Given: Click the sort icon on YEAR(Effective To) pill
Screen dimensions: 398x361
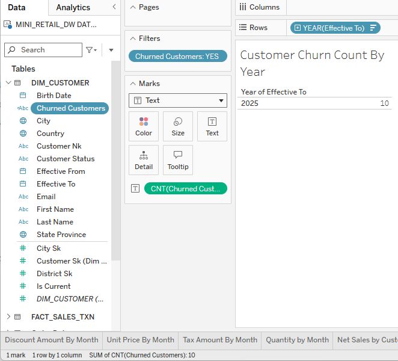Looking at the screenshot, I should (x=373, y=28).
